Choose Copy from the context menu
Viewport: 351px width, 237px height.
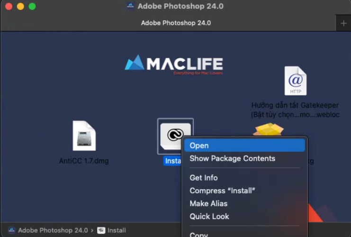(x=199, y=234)
